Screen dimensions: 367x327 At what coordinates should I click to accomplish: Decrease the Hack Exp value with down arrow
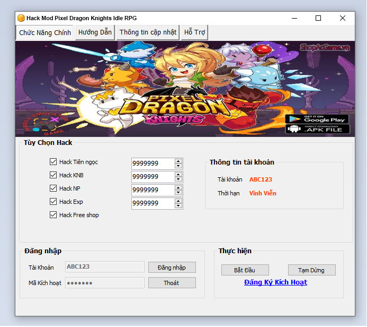coord(178,206)
